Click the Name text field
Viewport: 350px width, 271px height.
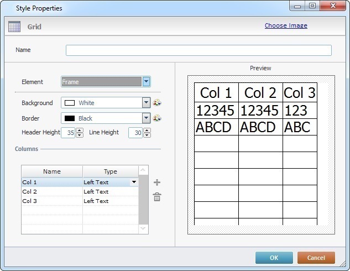[x=198, y=50]
